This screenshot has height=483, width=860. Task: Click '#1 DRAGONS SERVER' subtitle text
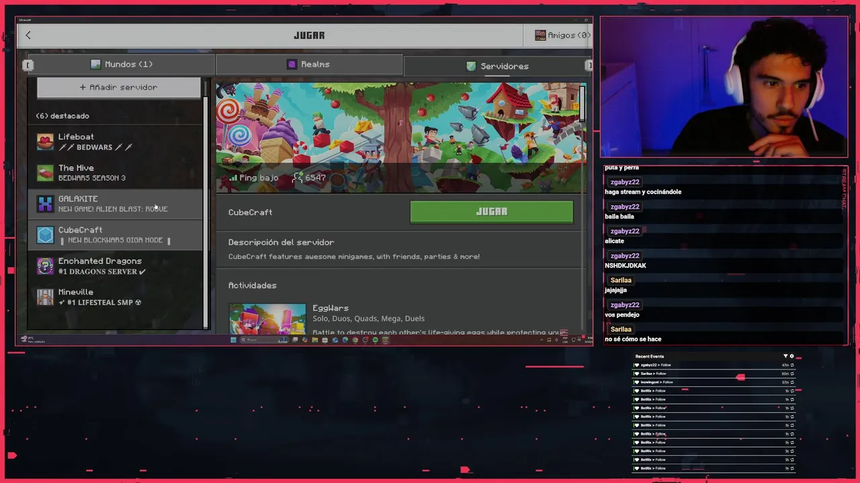102,272
